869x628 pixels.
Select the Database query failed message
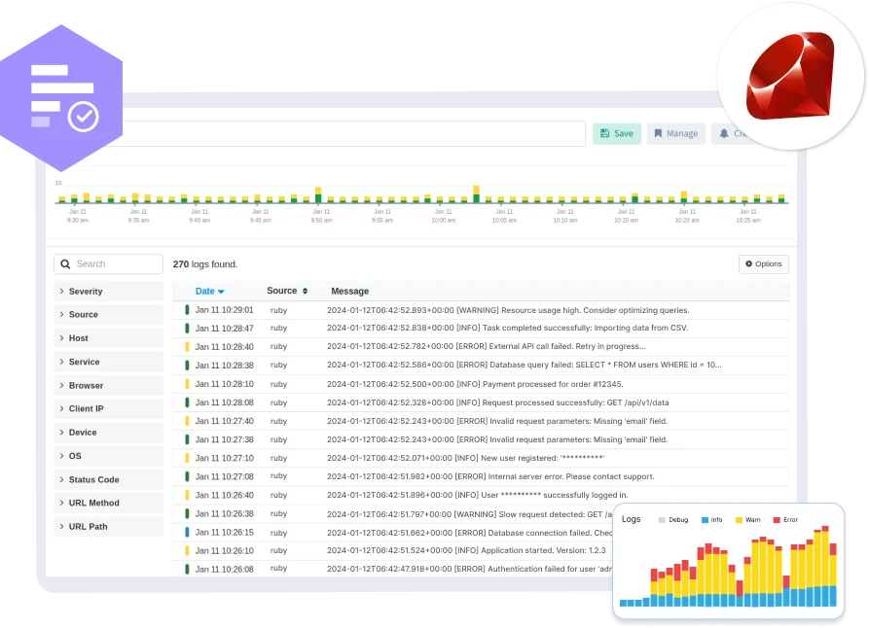point(525,365)
